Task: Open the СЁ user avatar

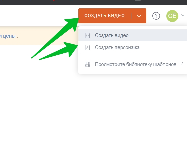Action: [x=172, y=16]
